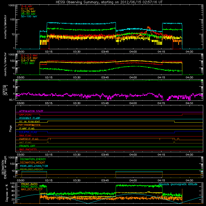Image resolution: width=206 pixels, height=206 pixels.
Task: Click the 7-20 MeV legend label
Action: click(x=28, y=63)
